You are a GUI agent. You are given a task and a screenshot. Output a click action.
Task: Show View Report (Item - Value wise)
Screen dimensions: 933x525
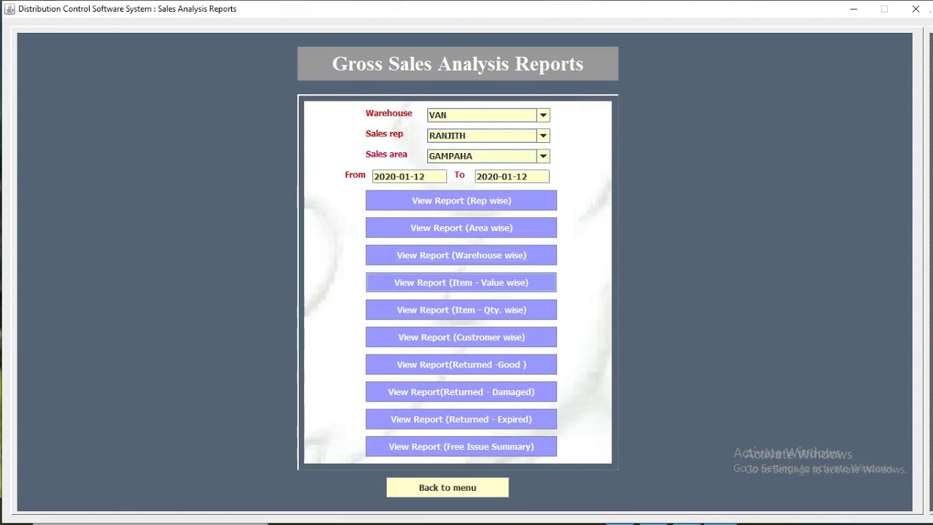(x=461, y=282)
